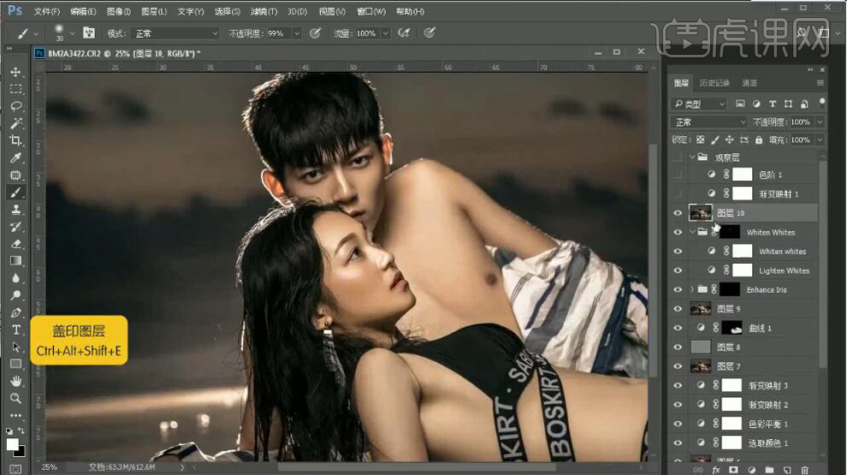Click the brush size preset picker
This screenshot has width=847, height=475.
64,33
